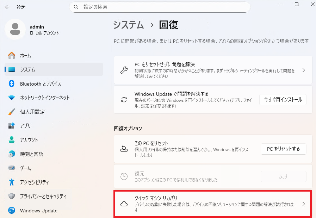Open the クイック マシン リカバリー card
Image resolution: width=316 pixels, height=218 pixels.
point(213,204)
